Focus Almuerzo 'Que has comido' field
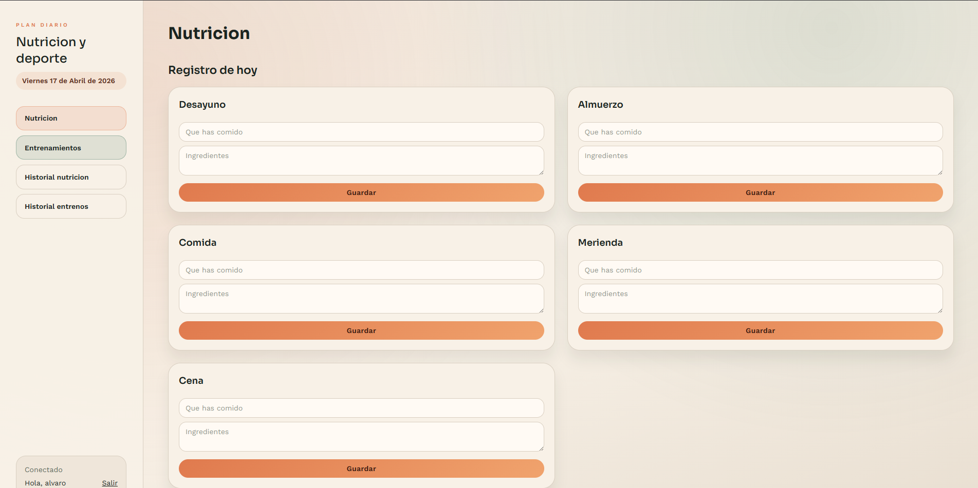The image size is (978, 488). pyautogui.click(x=760, y=132)
